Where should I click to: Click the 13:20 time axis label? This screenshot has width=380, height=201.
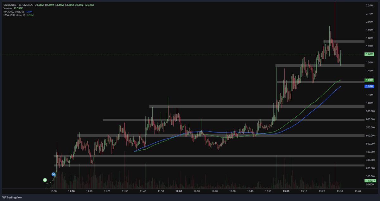(x=322, y=191)
